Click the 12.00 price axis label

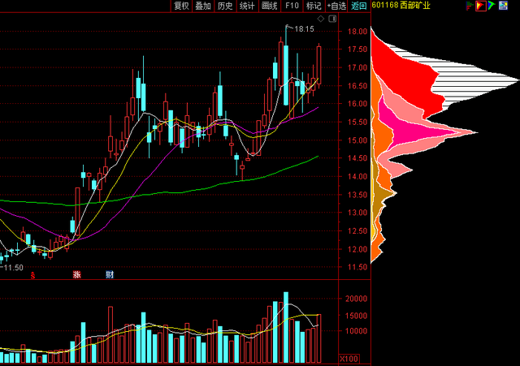pyautogui.click(x=357, y=249)
